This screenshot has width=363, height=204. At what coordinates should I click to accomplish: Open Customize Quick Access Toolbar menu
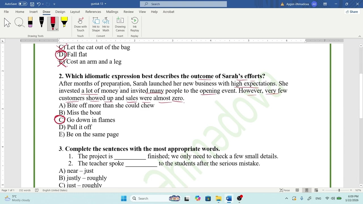[54, 4]
